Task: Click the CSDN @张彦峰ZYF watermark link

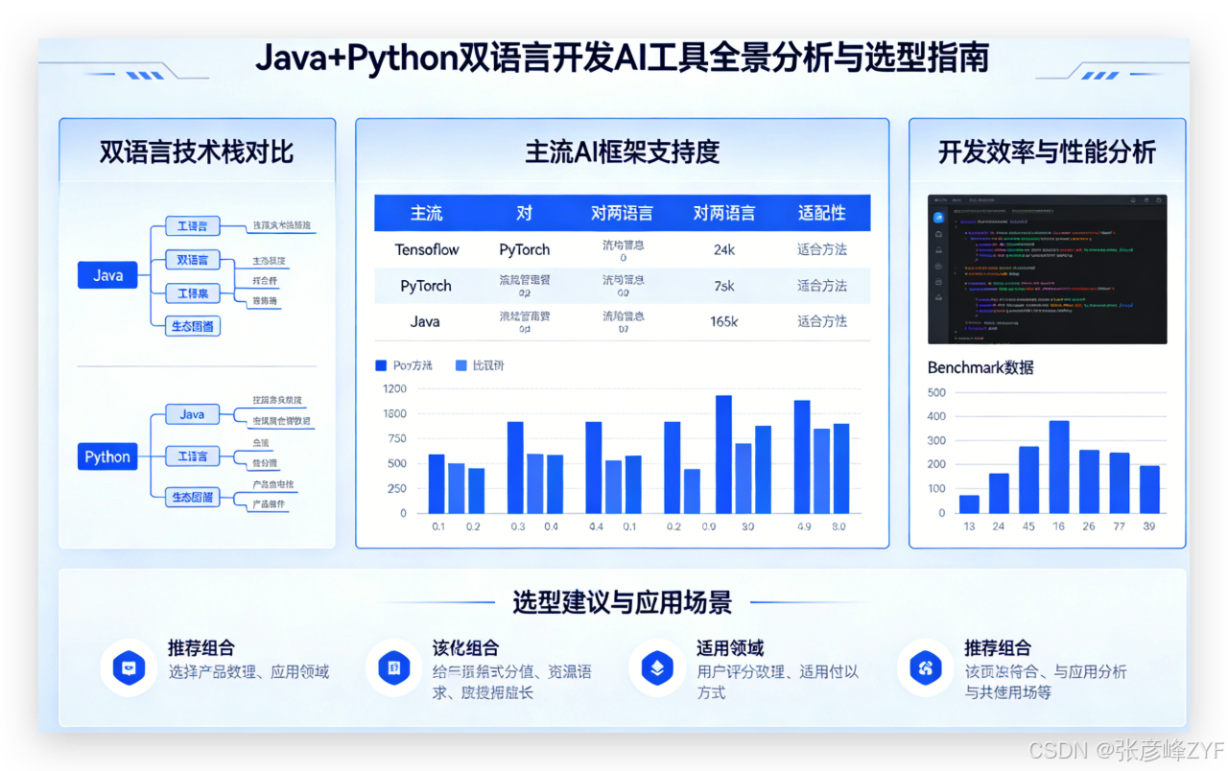Action: point(1125,750)
